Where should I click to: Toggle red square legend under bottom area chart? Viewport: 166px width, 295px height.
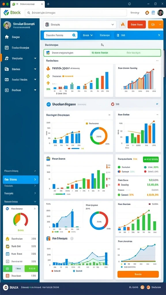click(52, 271)
